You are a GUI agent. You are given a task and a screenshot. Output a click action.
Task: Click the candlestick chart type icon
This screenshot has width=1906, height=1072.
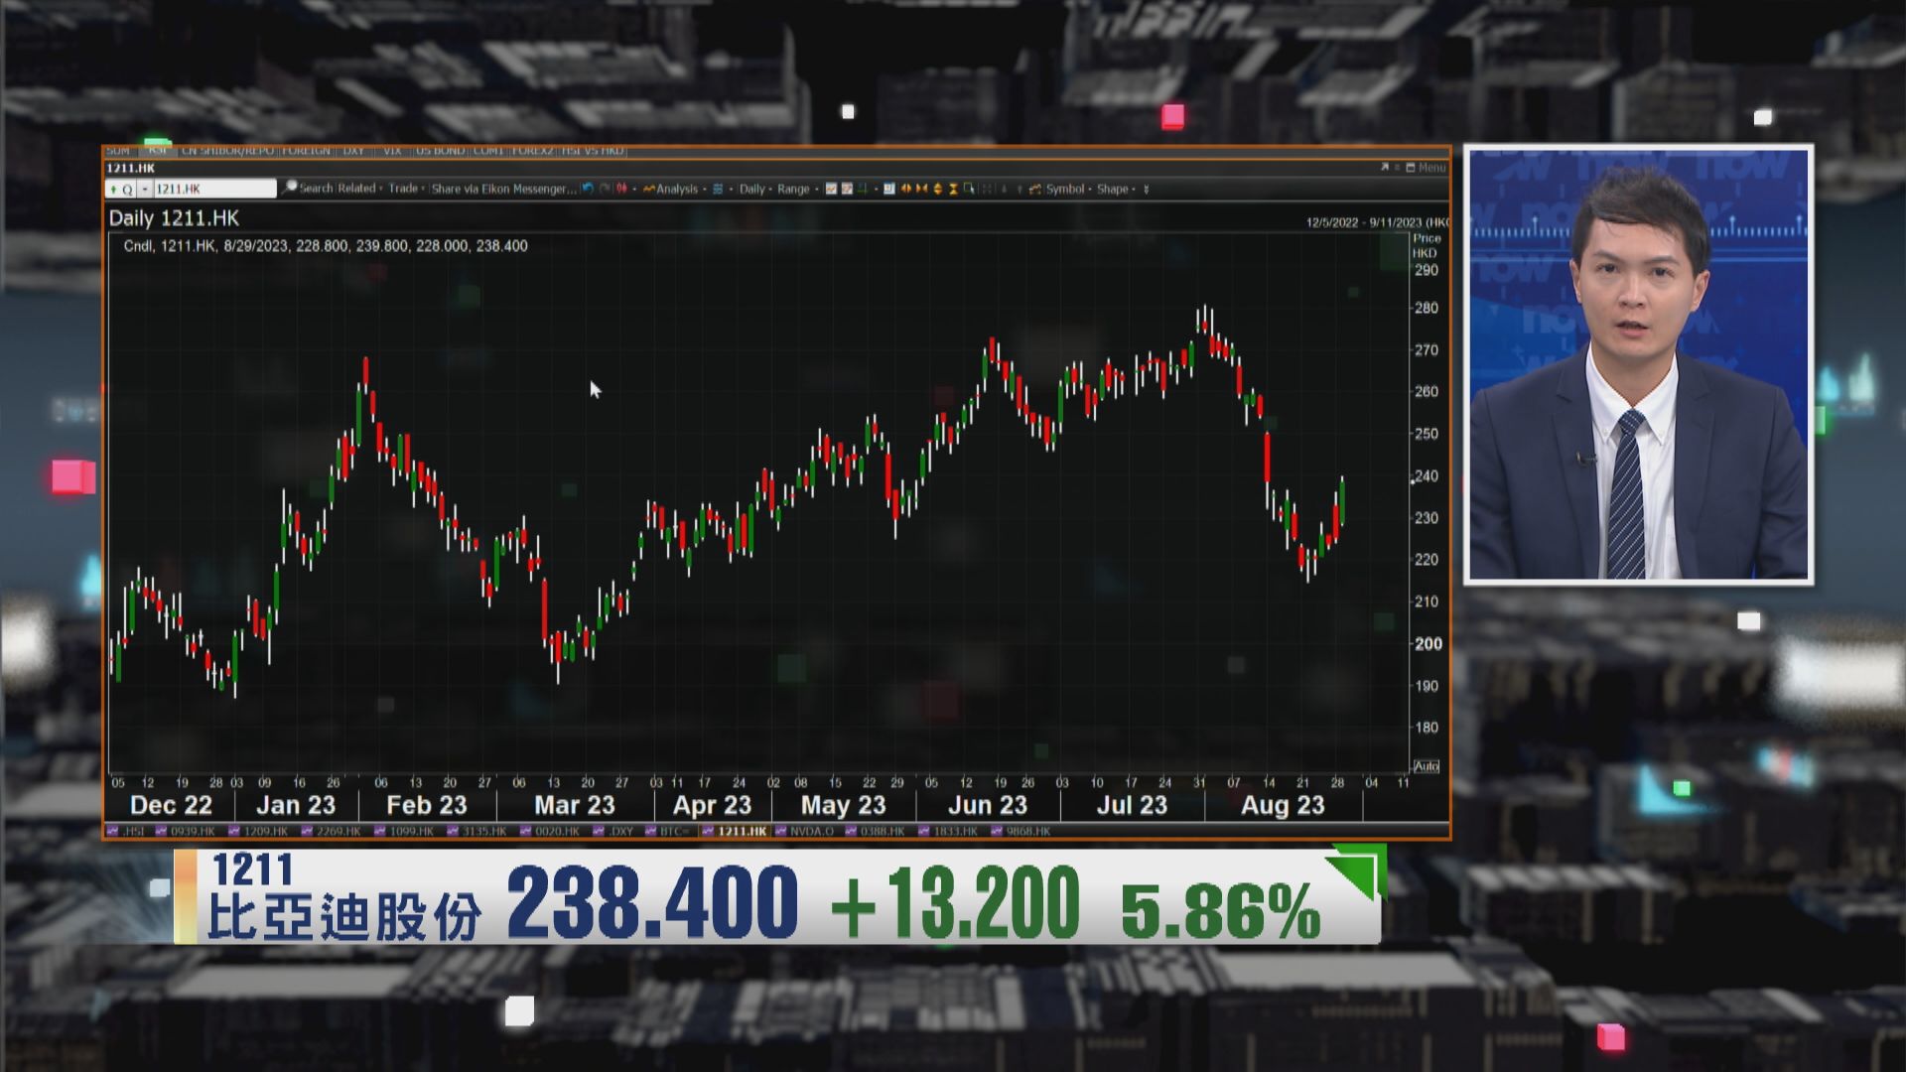coord(622,189)
